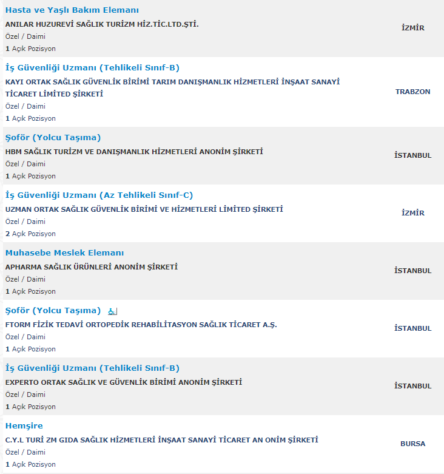This screenshot has height=474, width=444.
Task: Open the Trabzon İş Güvenliği Uzmanı (Tehlikeli Sınıf-B) posting
Action: [92, 68]
